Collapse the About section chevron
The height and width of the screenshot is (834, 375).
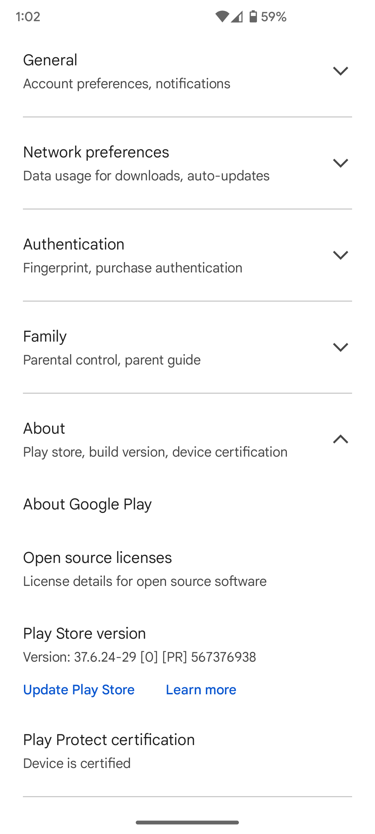click(x=340, y=439)
